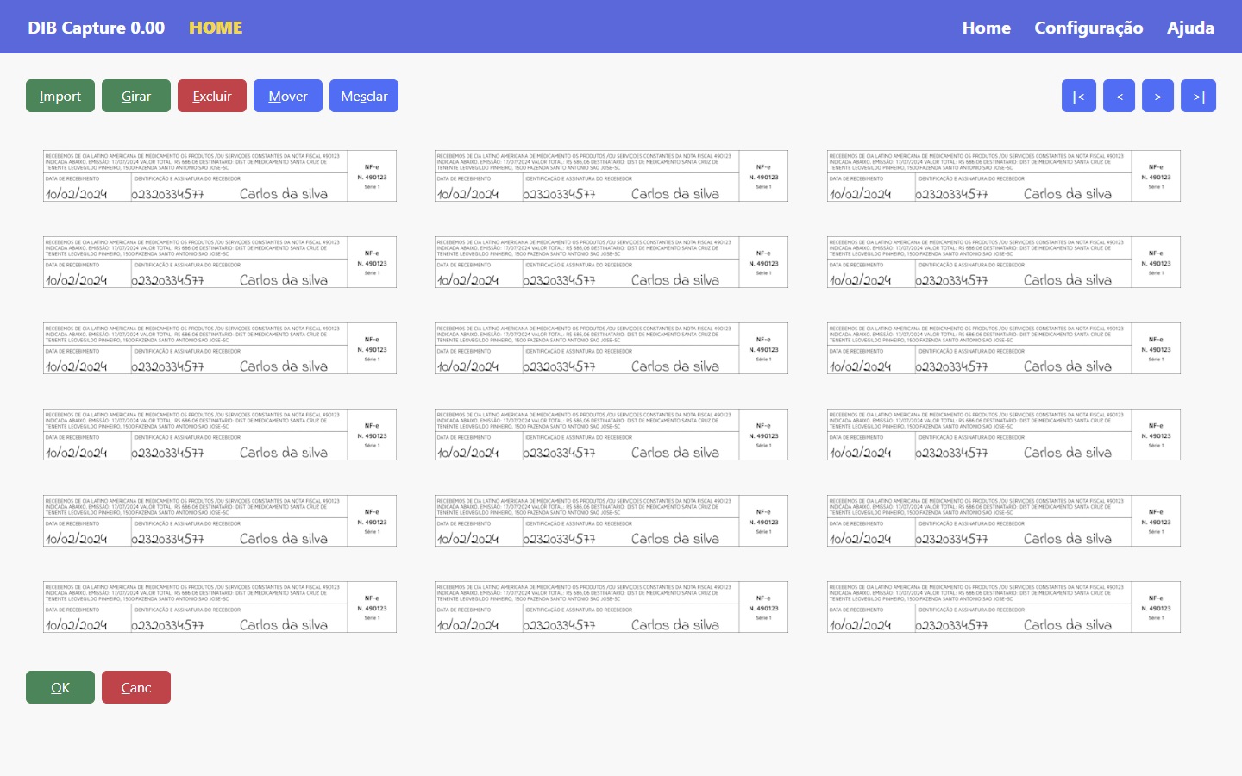Jump to the last page

click(1198, 96)
